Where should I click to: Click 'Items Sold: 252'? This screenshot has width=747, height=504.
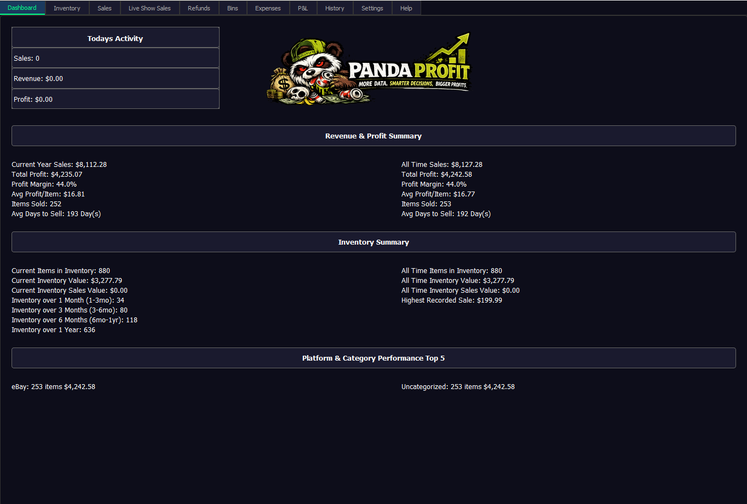(x=37, y=204)
